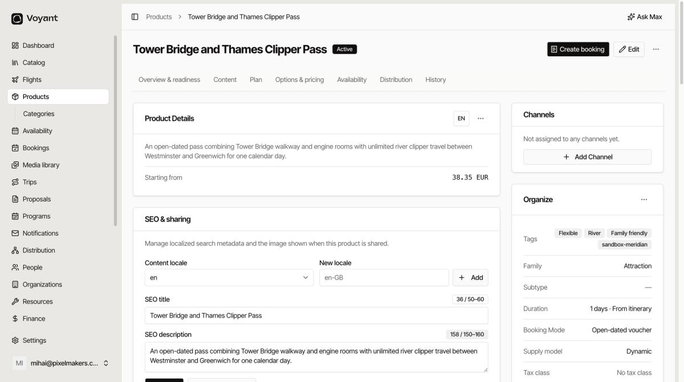Click the River tag
Screen dimensions: 684x382
(595, 233)
